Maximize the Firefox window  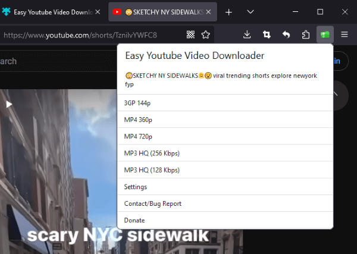pos(320,12)
